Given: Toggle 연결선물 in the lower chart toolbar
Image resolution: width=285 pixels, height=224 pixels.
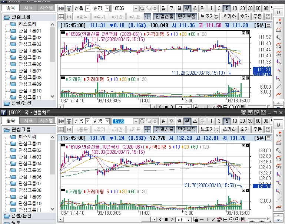Looking at the screenshot, I should pos(164,129).
